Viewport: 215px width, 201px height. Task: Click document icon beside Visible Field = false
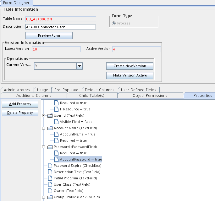56,122
